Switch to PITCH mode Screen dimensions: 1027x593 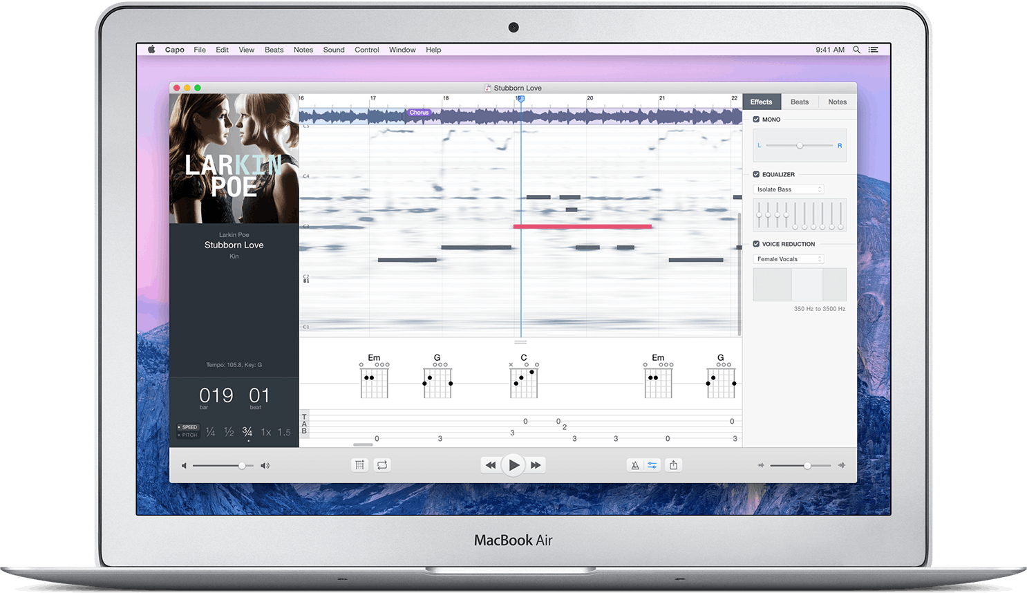pyautogui.click(x=188, y=435)
